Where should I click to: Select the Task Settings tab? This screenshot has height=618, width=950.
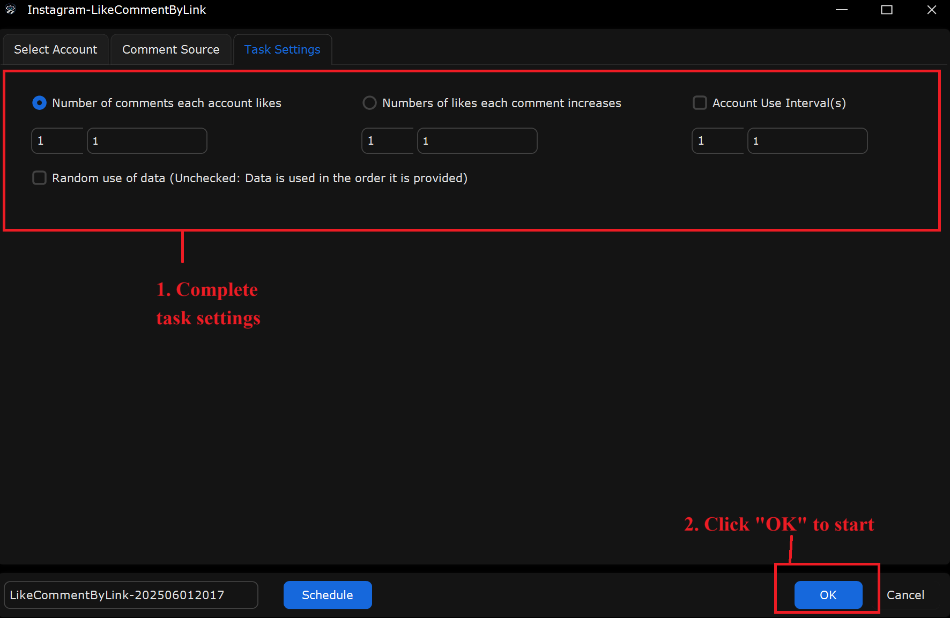[283, 49]
